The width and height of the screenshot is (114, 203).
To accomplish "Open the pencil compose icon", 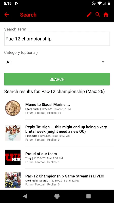I will (89, 14).
